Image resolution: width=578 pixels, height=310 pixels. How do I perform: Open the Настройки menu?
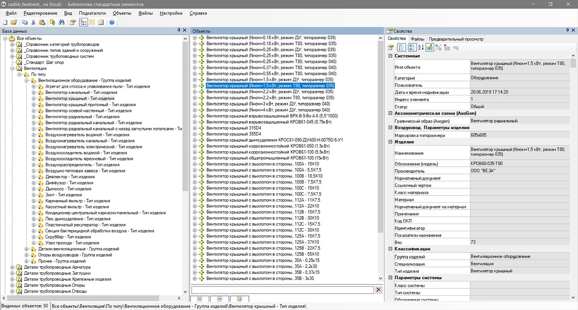pyautogui.click(x=171, y=13)
